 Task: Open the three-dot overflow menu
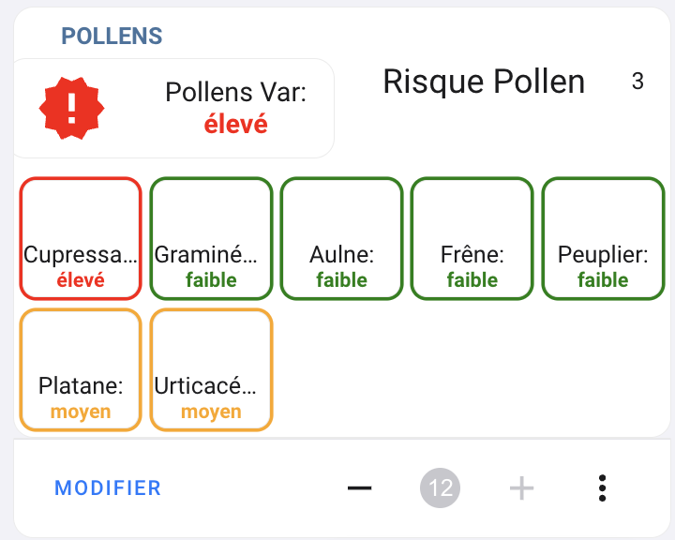(x=602, y=487)
